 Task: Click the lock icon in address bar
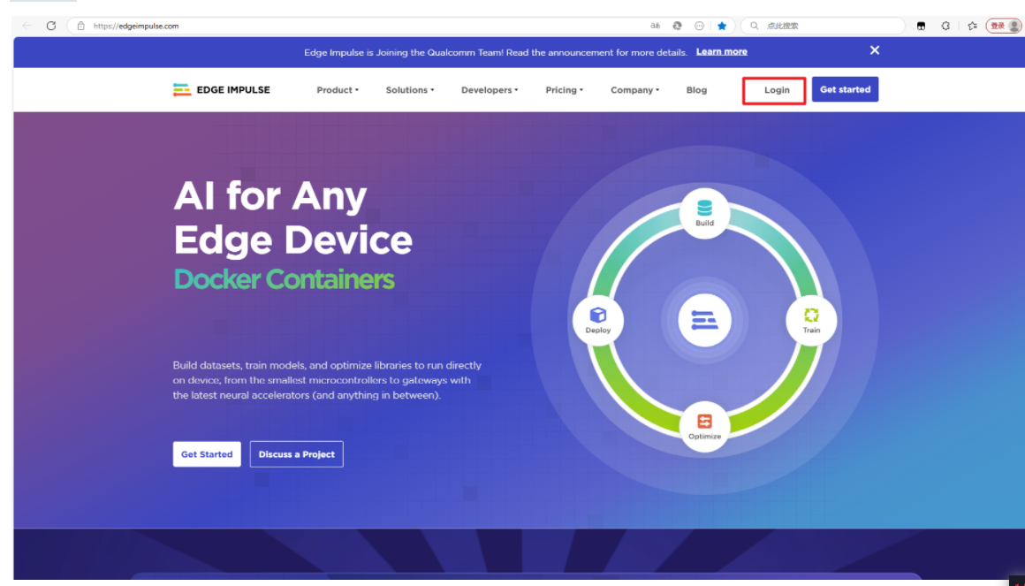click(x=81, y=27)
